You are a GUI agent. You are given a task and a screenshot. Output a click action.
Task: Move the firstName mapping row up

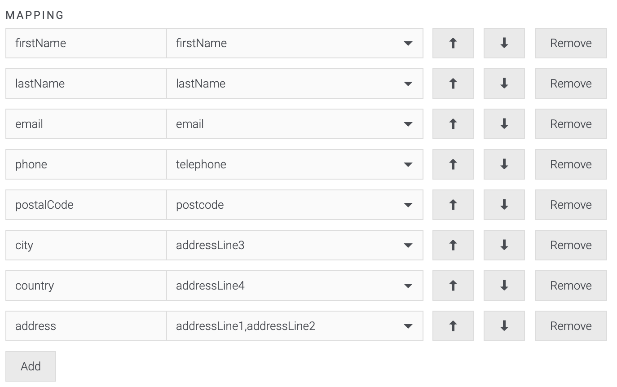pyautogui.click(x=453, y=43)
